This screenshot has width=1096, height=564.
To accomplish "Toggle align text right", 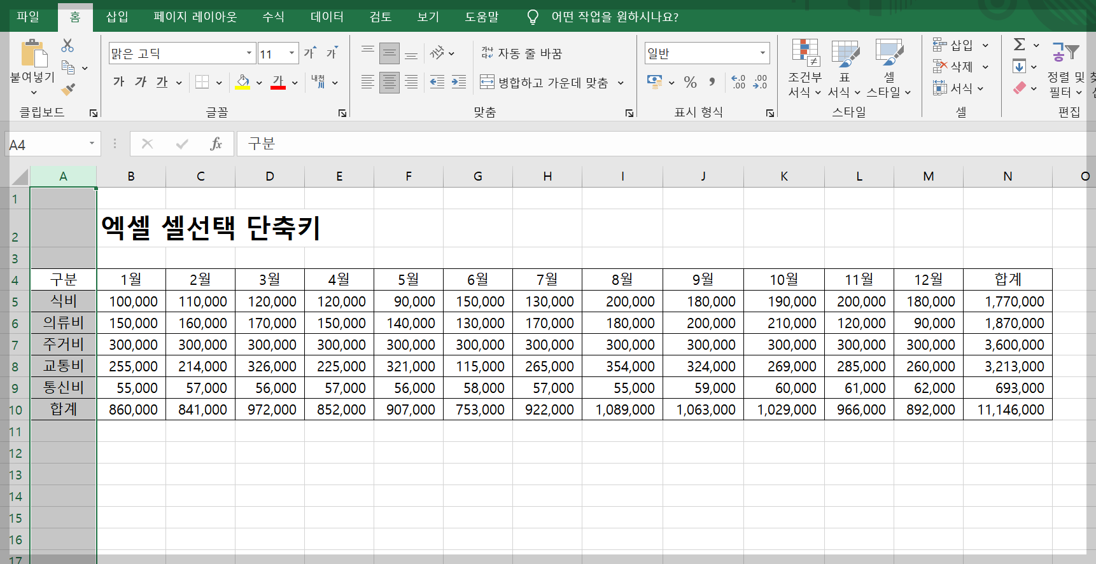I will pyautogui.click(x=411, y=82).
